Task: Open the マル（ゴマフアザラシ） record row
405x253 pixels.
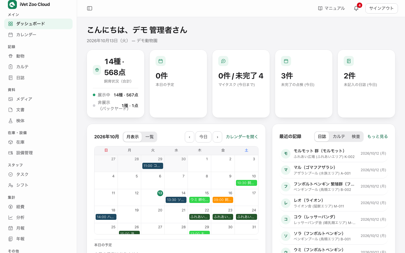Action: pyautogui.click(x=334, y=170)
